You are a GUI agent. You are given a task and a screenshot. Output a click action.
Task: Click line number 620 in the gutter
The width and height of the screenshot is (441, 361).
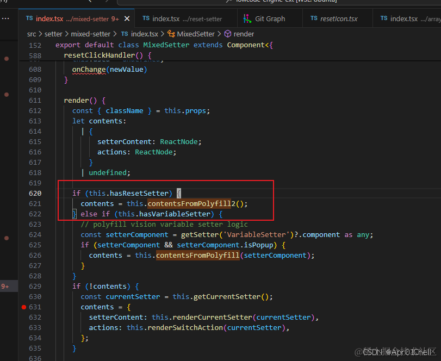click(x=35, y=194)
